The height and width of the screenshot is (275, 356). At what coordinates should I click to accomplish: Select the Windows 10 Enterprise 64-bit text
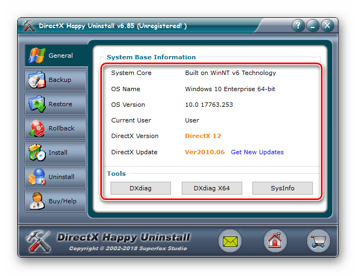[230, 89]
